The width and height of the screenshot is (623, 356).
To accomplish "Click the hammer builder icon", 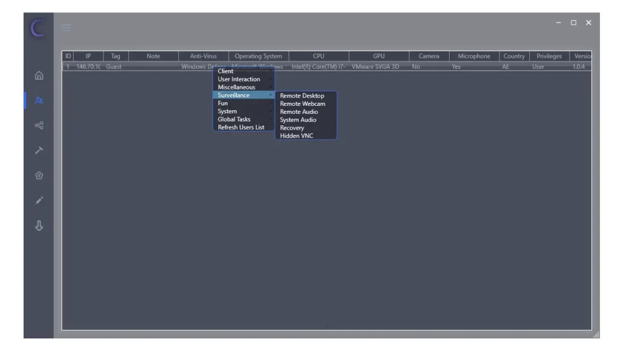I will point(39,150).
